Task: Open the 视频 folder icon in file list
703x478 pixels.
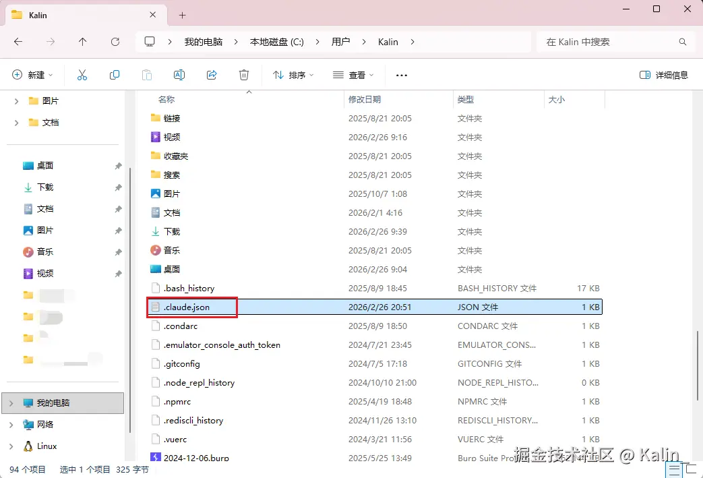Action: pos(156,138)
